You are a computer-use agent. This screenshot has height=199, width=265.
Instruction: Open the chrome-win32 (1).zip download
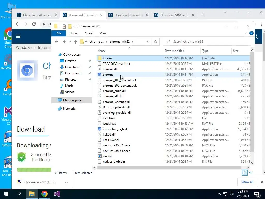pos(40,182)
